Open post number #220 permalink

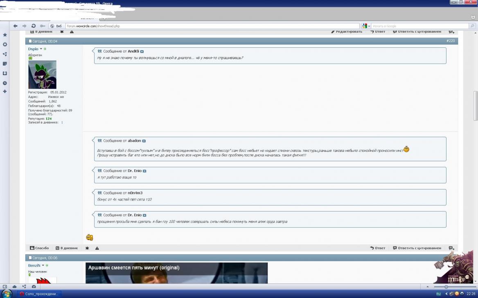[x=450, y=41]
